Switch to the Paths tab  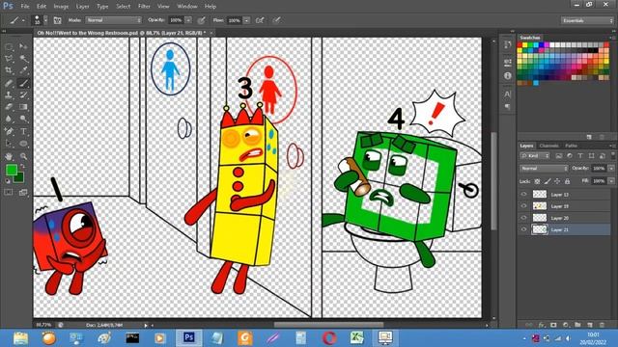[x=571, y=146]
